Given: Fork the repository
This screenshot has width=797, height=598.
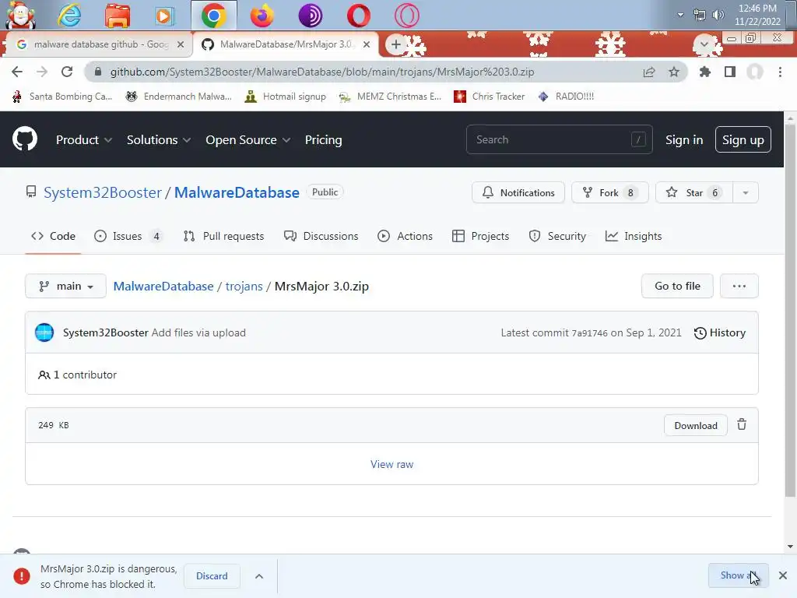Looking at the screenshot, I should [610, 193].
